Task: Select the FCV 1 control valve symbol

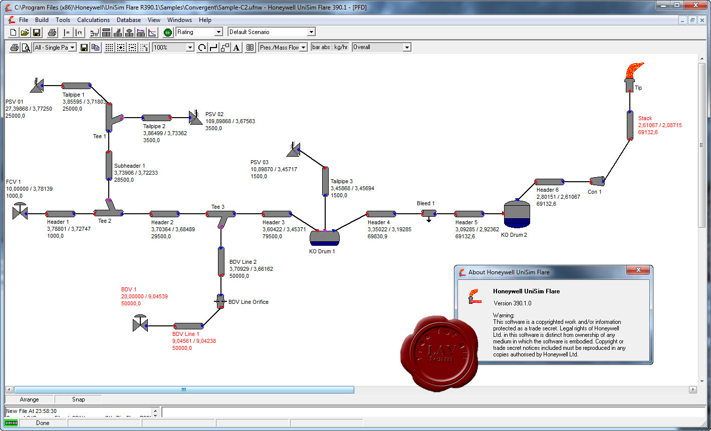Action: (x=20, y=211)
